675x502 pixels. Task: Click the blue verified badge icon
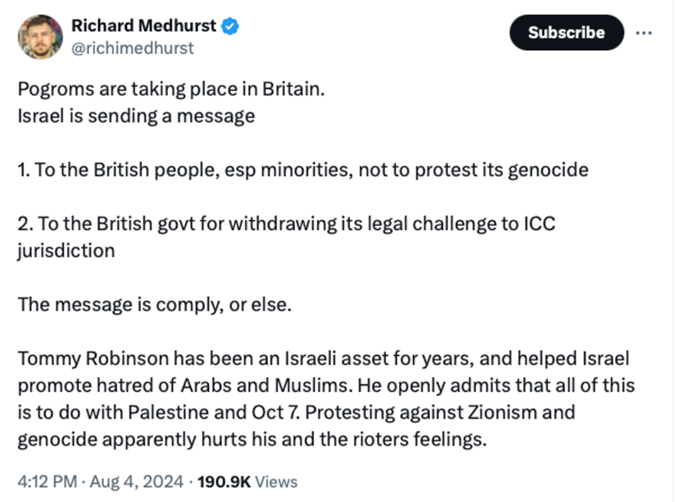coord(230,26)
